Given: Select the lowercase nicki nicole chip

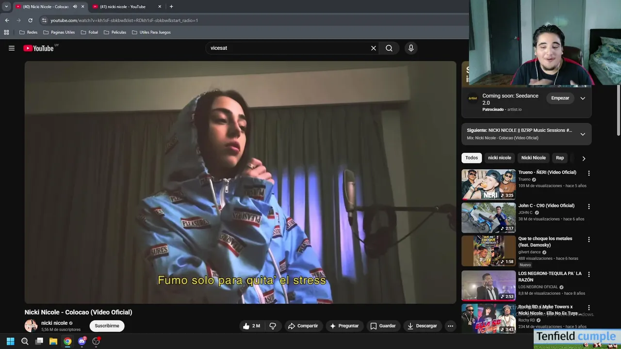Looking at the screenshot, I should tap(500, 158).
